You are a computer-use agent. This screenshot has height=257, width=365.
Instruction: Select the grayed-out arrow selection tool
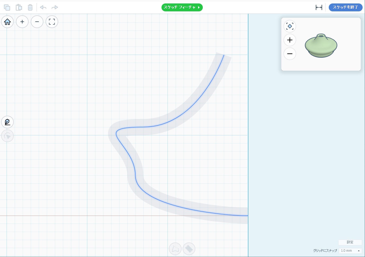click(x=7, y=136)
